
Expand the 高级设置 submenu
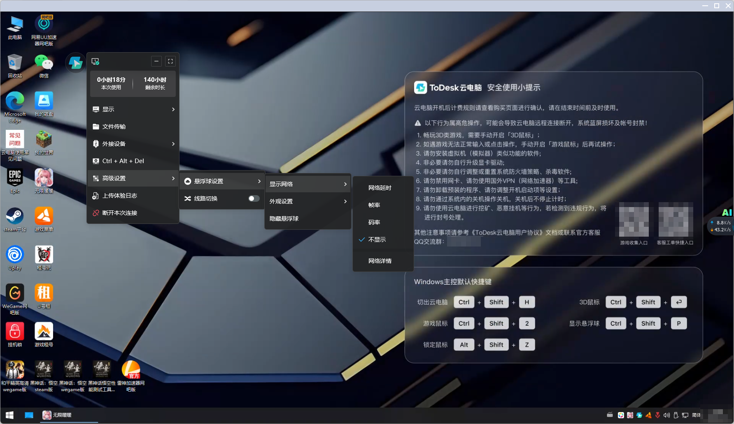[x=133, y=178]
